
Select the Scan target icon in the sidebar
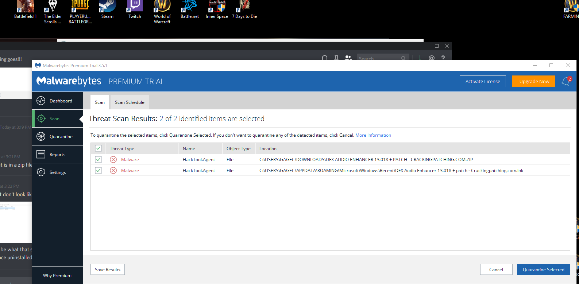(x=41, y=118)
